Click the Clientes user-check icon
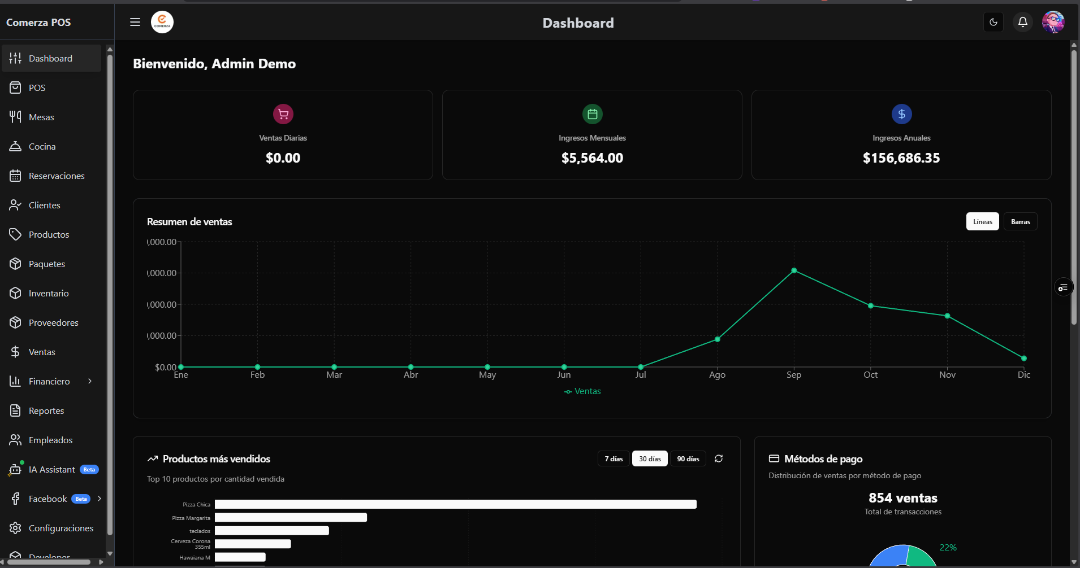 (x=15, y=205)
